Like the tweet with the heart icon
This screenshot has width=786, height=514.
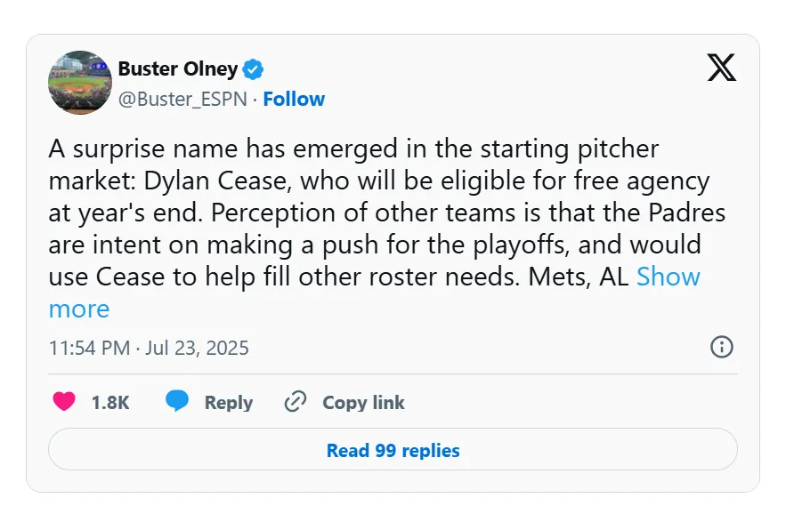pos(64,402)
